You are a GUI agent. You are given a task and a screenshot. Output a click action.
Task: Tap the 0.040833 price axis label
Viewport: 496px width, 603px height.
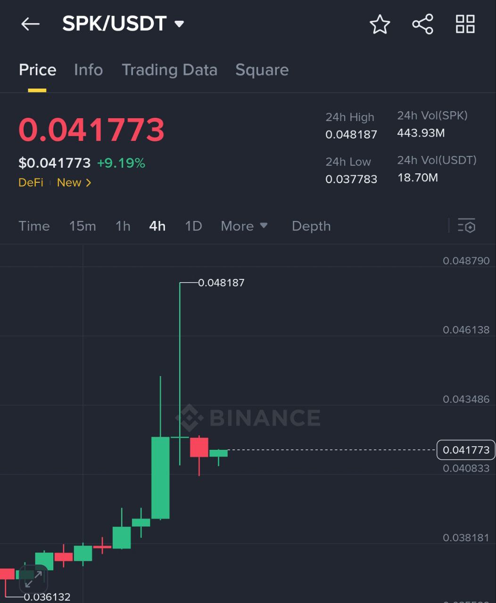tap(466, 468)
